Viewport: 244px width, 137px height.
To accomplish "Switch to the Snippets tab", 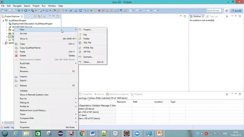I will [136, 94].
